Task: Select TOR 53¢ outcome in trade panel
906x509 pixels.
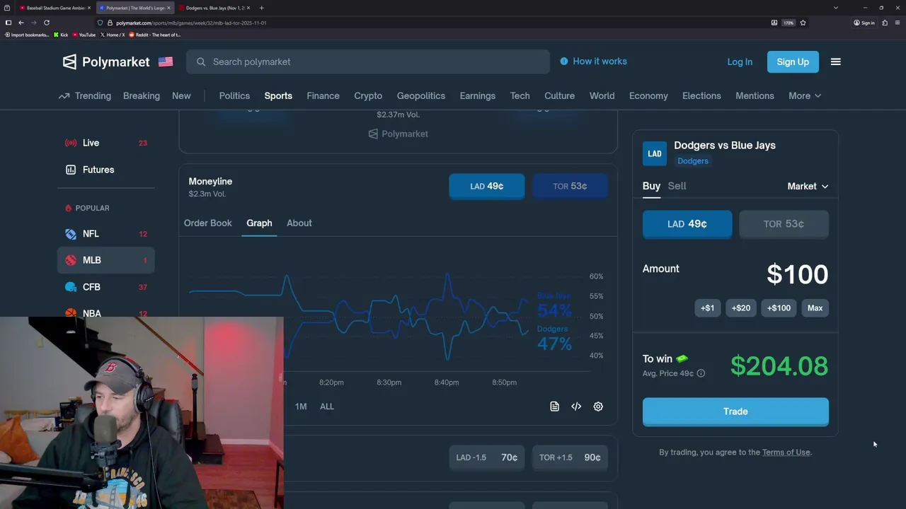Action: pyautogui.click(x=784, y=224)
